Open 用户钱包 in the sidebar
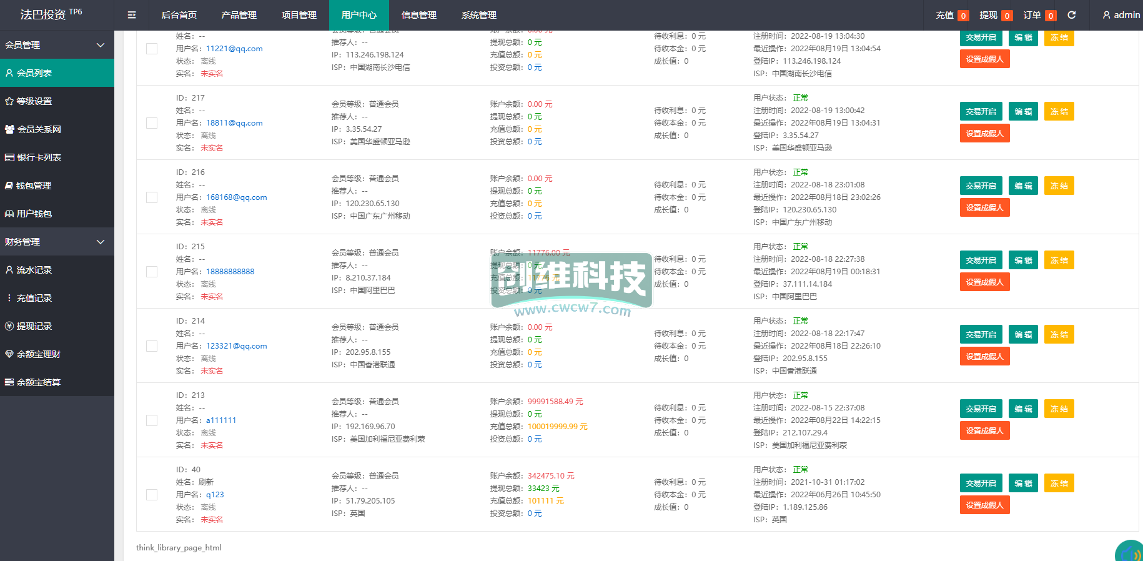This screenshot has height=561, width=1143. (57, 214)
